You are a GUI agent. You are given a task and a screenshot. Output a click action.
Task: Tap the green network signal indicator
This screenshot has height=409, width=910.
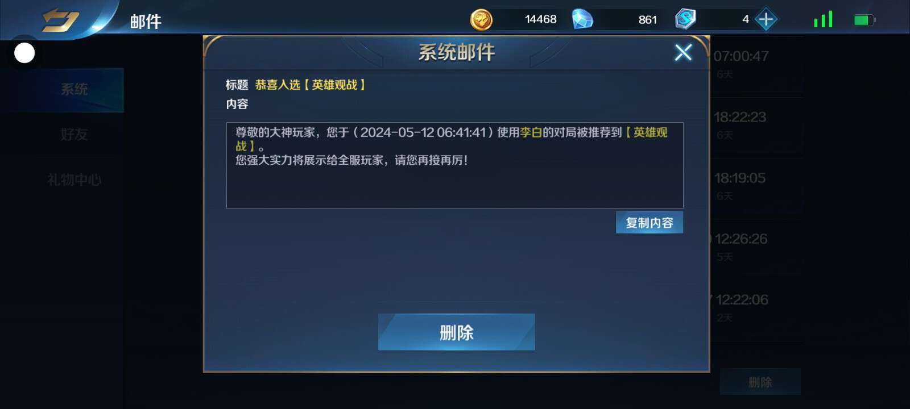823,19
